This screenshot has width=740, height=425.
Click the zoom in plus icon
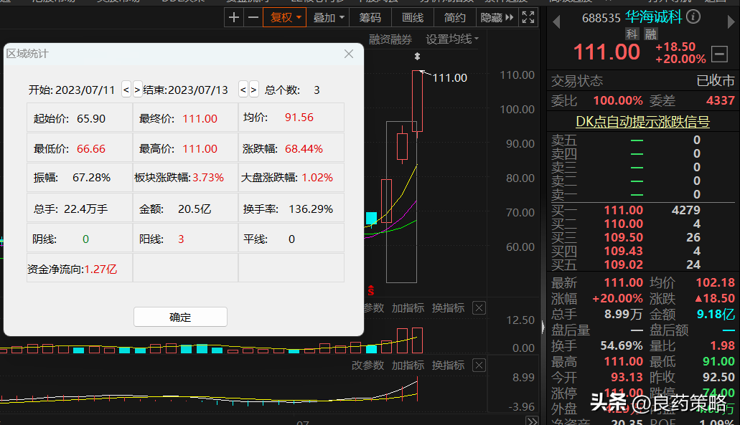[233, 18]
